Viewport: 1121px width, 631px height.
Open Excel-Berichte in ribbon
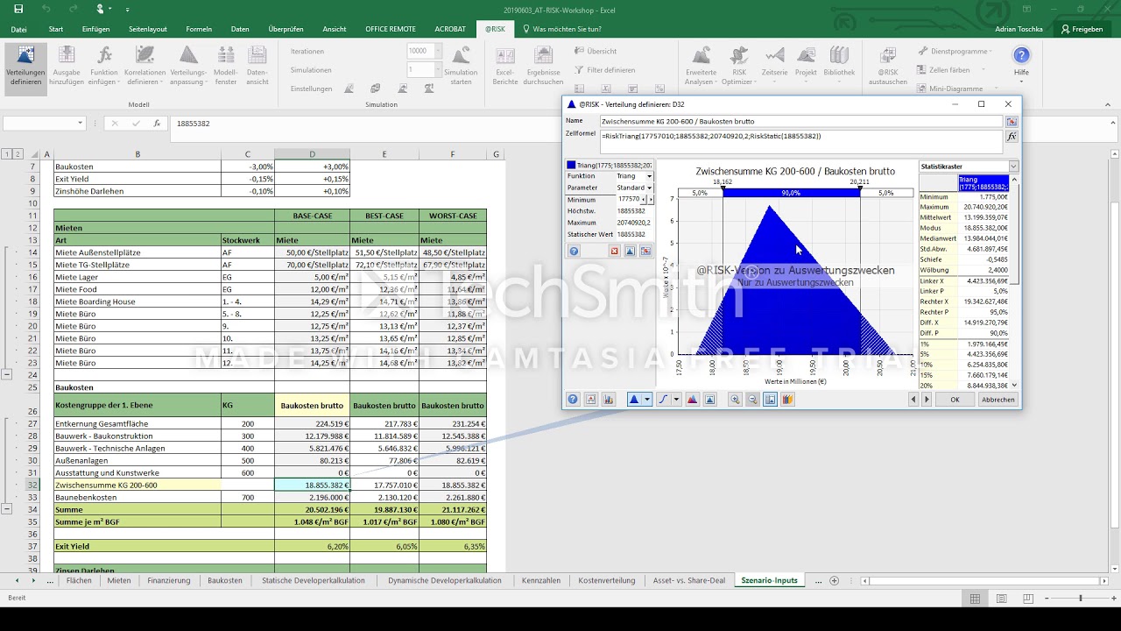point(505,66)
